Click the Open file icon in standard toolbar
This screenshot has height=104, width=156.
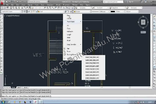click(5, 8)
